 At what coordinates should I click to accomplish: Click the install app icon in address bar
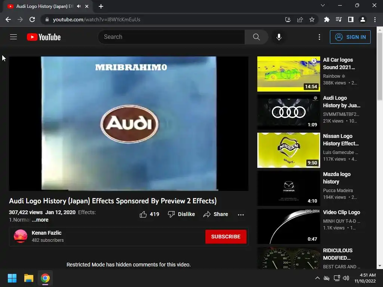click(x=288, y=19)
